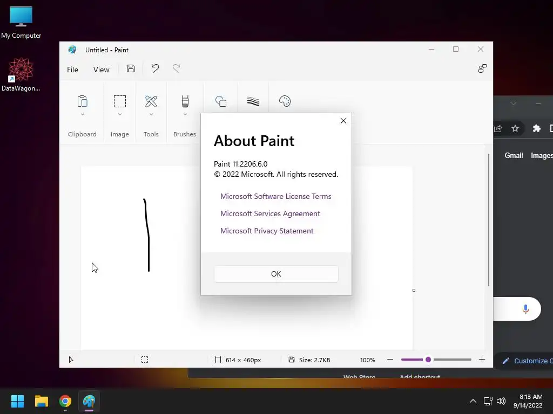Screen dimensions: 553x414
Task: Open the View menu in Paint
Action: tap(101, 70)
